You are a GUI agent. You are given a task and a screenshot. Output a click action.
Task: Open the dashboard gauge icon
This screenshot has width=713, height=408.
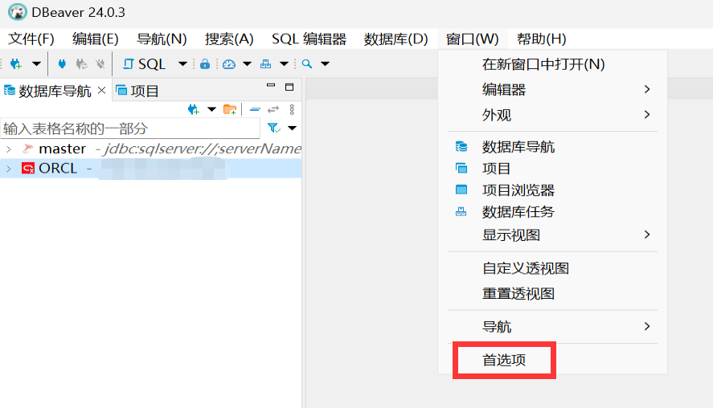coord(229,64)
